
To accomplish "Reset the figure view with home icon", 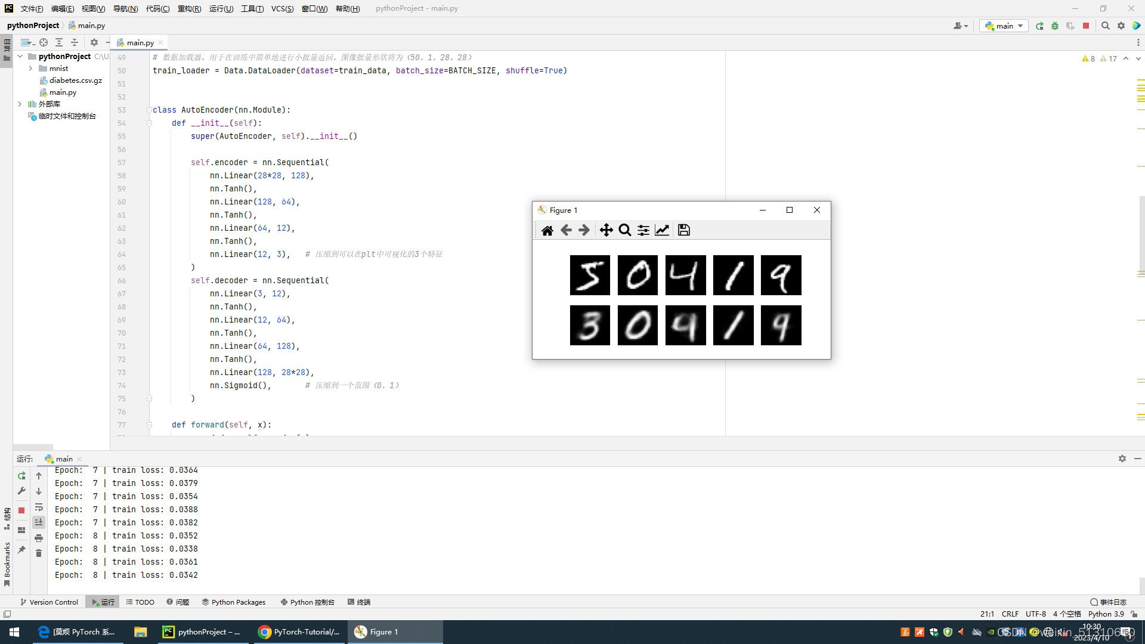I will pos(547,230).
